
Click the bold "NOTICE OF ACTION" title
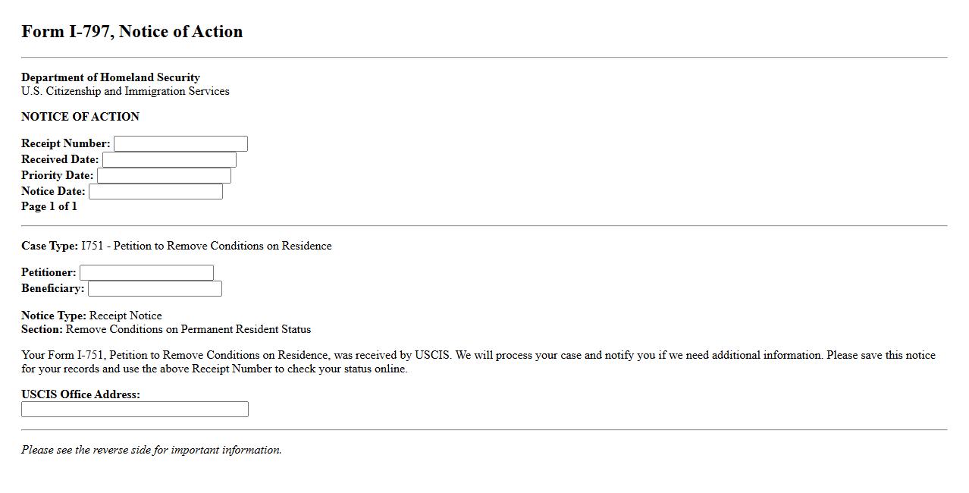coord(80,117)
